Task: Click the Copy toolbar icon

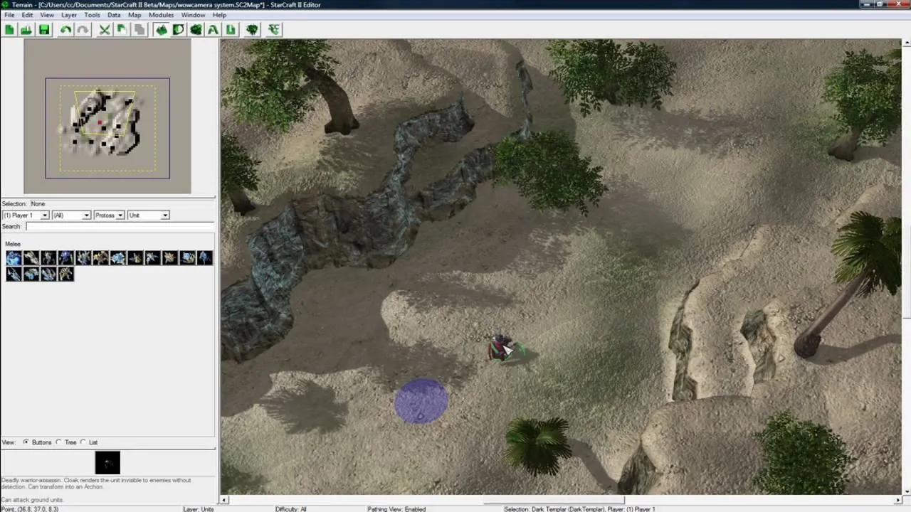Action: 122,29
